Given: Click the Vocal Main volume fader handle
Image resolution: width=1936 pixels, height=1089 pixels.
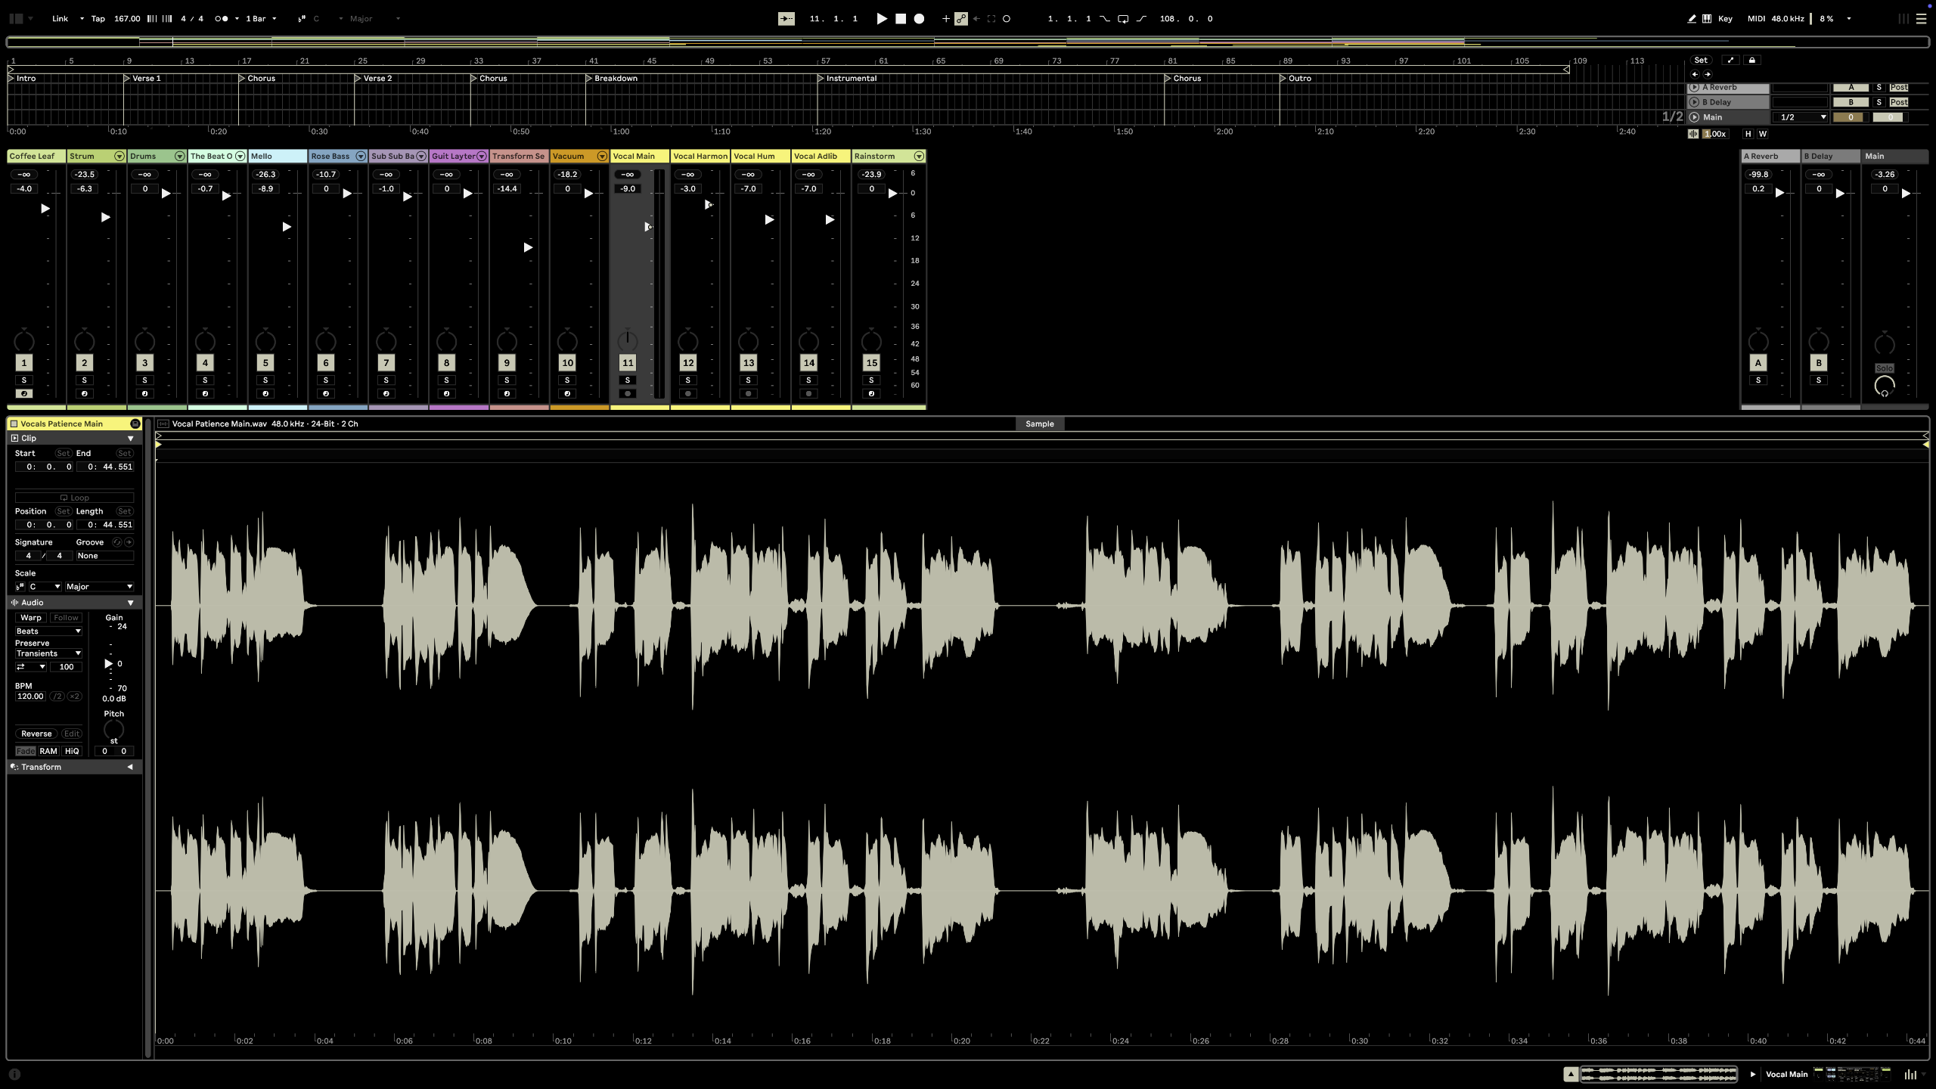Looking at the screenshot, I should tap(647, 226).
